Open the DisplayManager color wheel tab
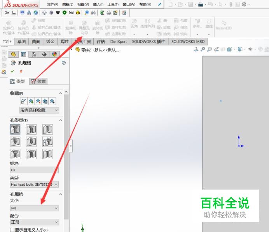 54,54
